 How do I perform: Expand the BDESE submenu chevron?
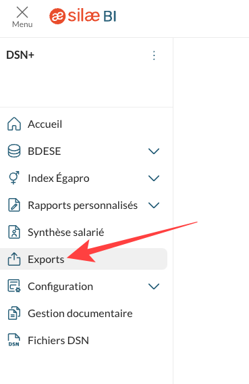point(154,151)
